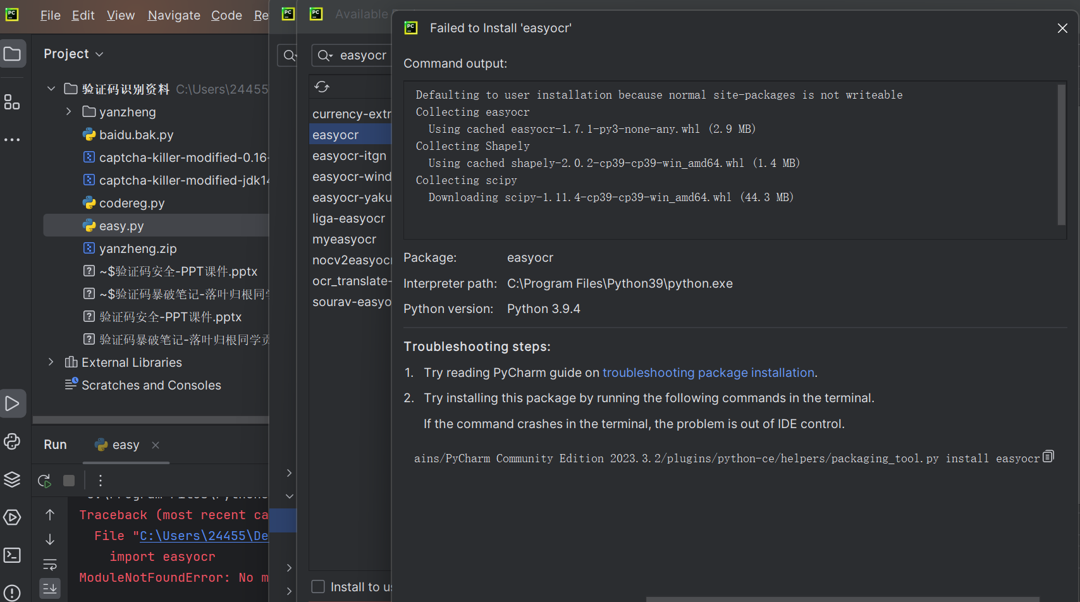The image size is (1080, 602).
Task: Click the search icon in packages field
Action: [x=325, y=56]
